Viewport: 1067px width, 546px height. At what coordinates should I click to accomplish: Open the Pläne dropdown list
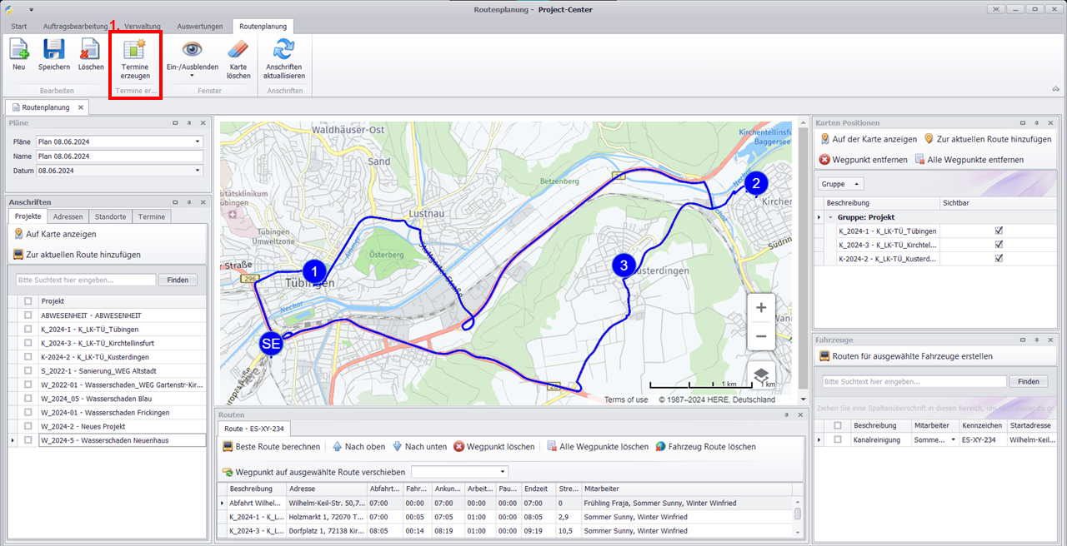coord(198,141)
